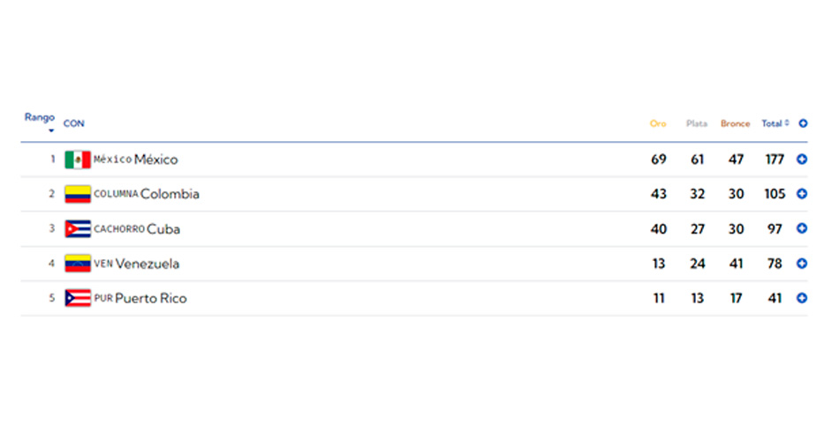Screen dimensions: 839x425
Task: Click the Venezuela flag icon
Action: coord(78,264)
